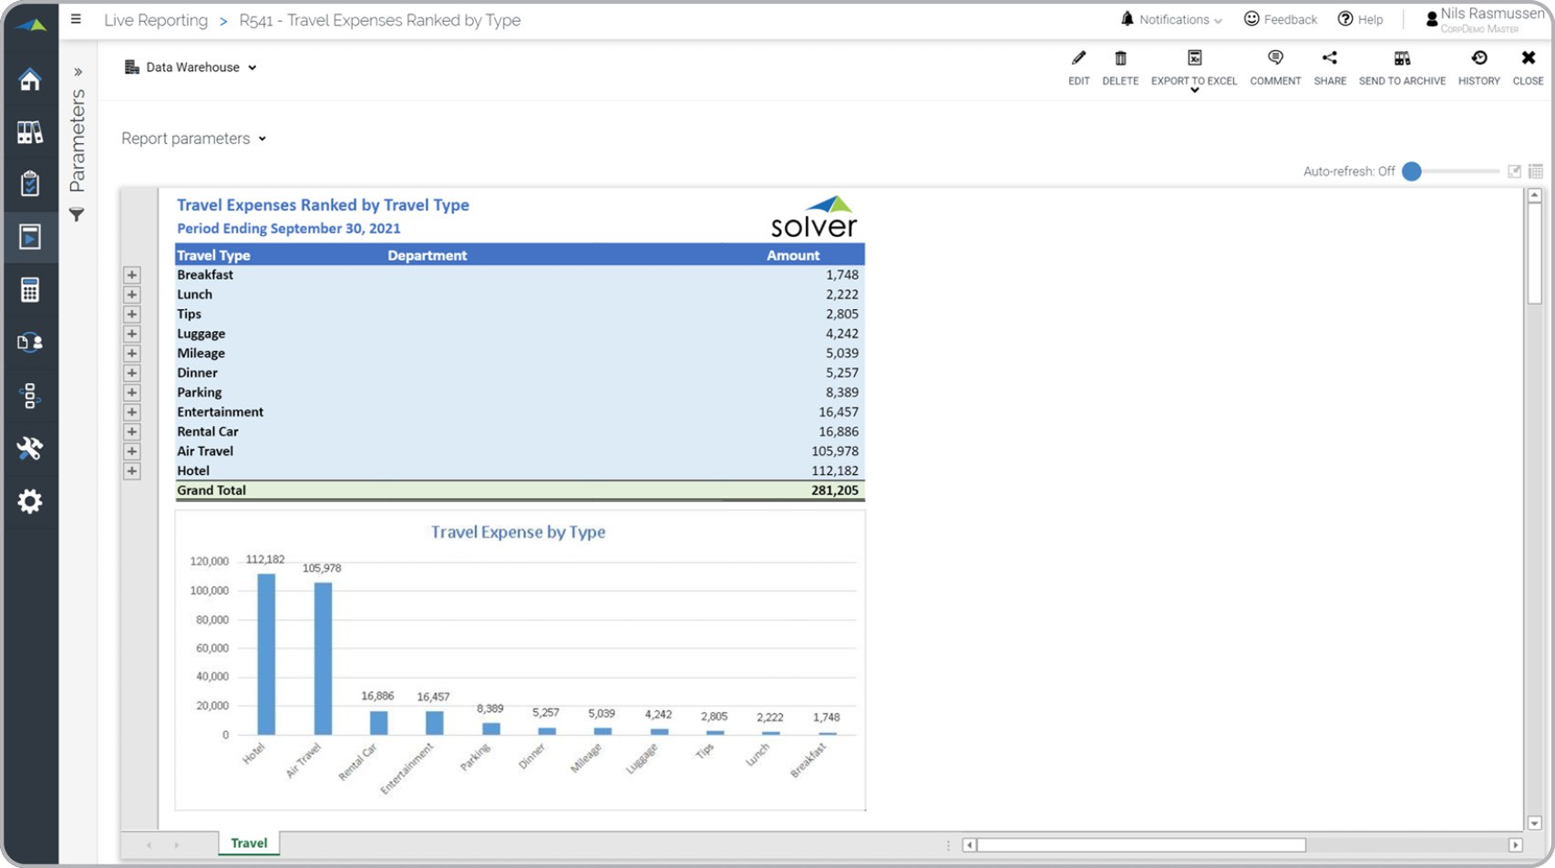Open the settings gear in sidebar
This screenshot has height=868, width=1555.
(30, 501)
